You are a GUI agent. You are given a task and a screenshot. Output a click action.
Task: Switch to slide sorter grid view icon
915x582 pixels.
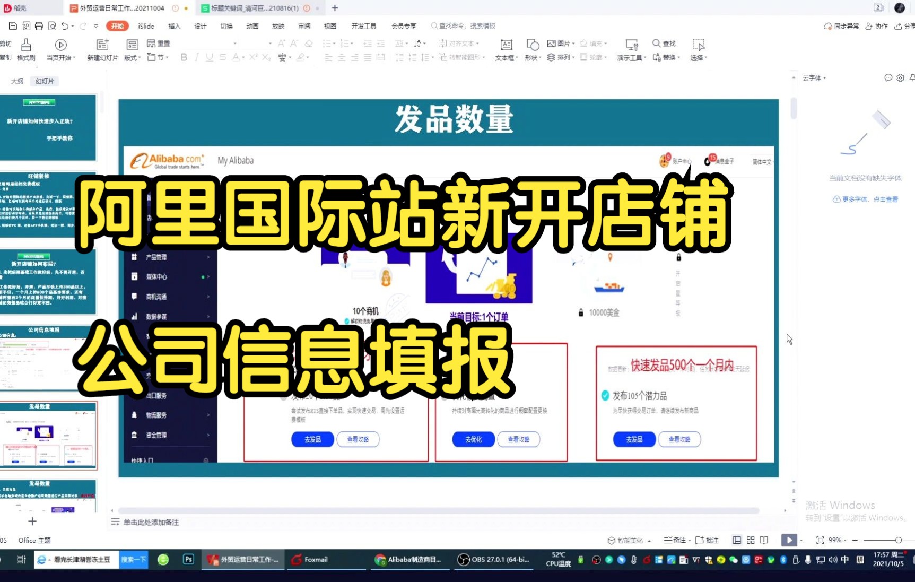(x=751, y=540)
